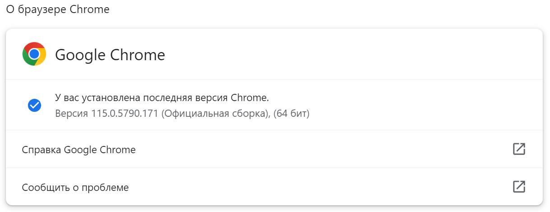The image size is (550, 212).
Task: Click empty space in Справка Google Chrome row
Action: [316, 150]
